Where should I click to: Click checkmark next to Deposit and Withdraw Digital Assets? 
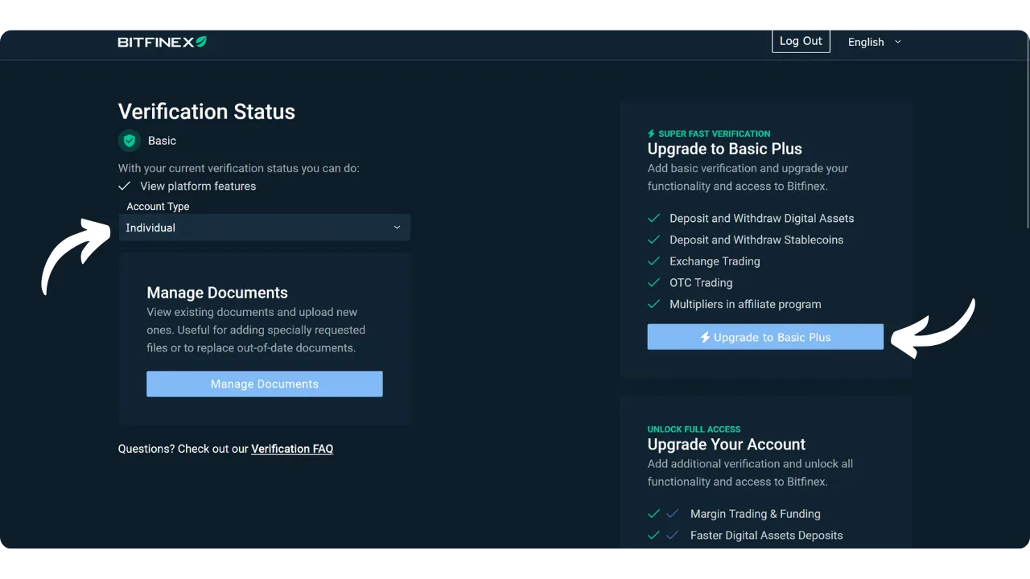653,218
